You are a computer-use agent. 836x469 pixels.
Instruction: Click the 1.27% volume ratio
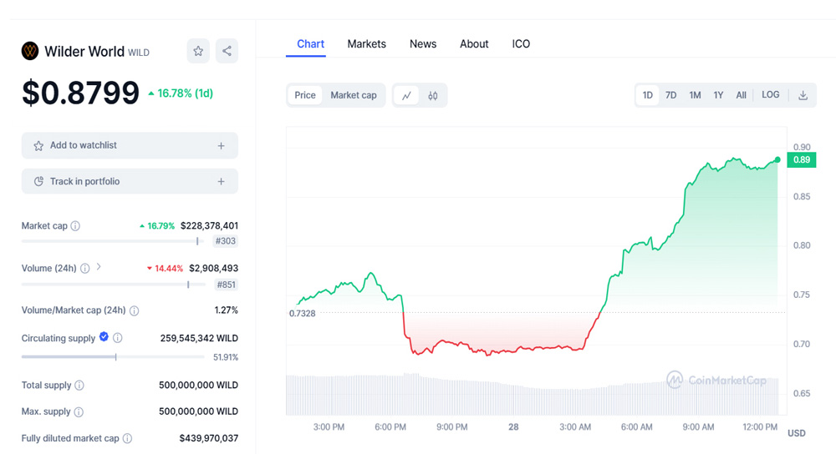(226, 310)
